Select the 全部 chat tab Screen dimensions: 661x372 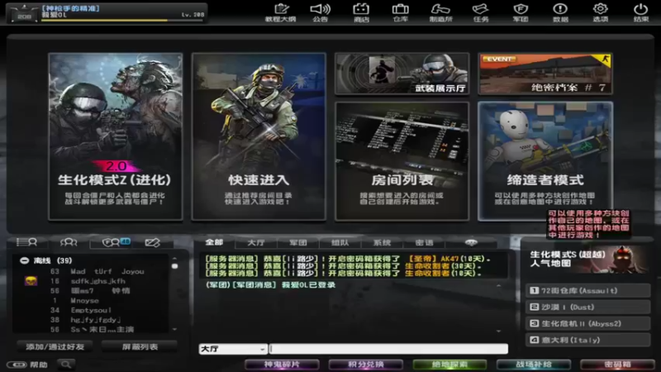point(214,242)
